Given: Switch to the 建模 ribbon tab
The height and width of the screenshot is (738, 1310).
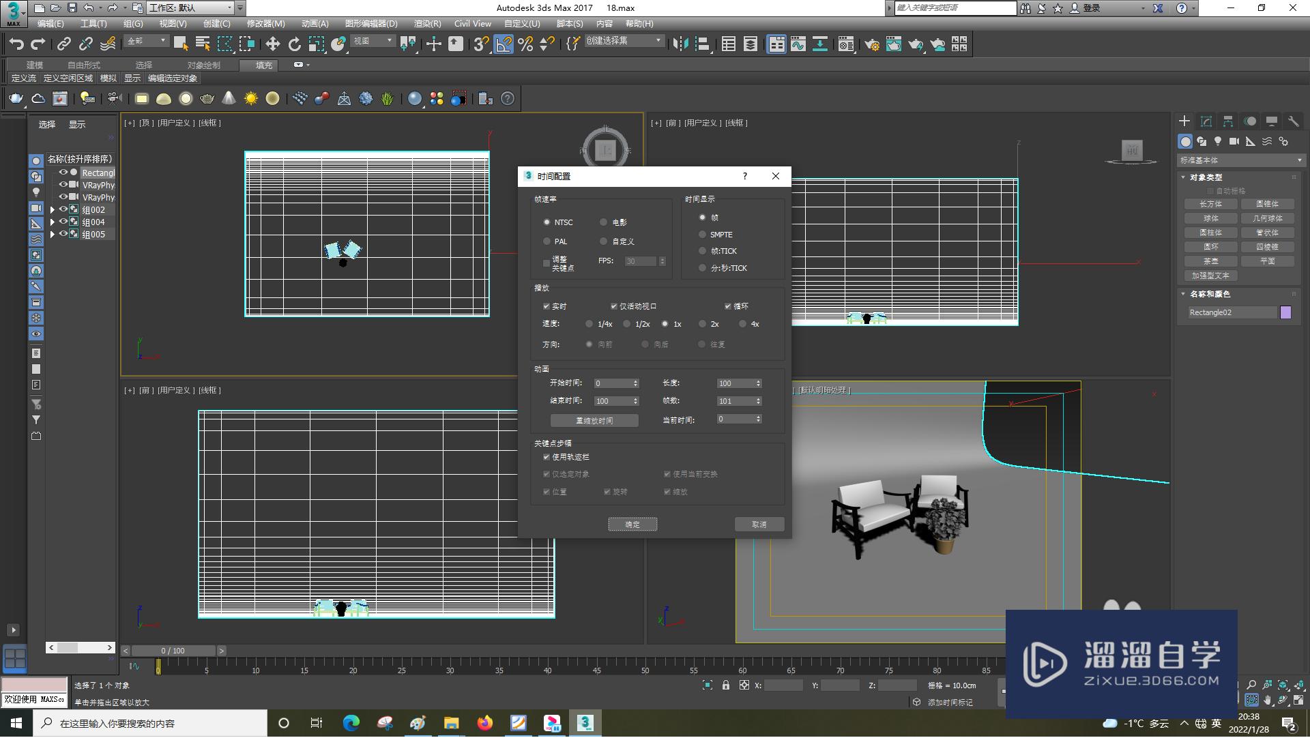Looking at the screenshot, I should 35,65.
